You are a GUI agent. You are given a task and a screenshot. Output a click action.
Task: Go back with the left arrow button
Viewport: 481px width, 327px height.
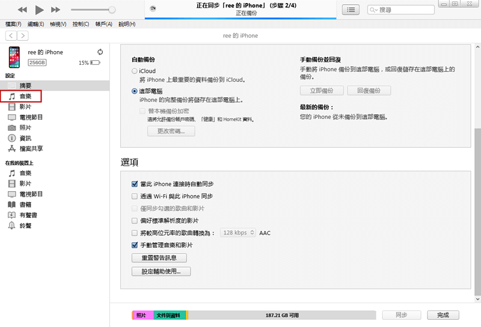pyautogui.click(x=11, y=35)
